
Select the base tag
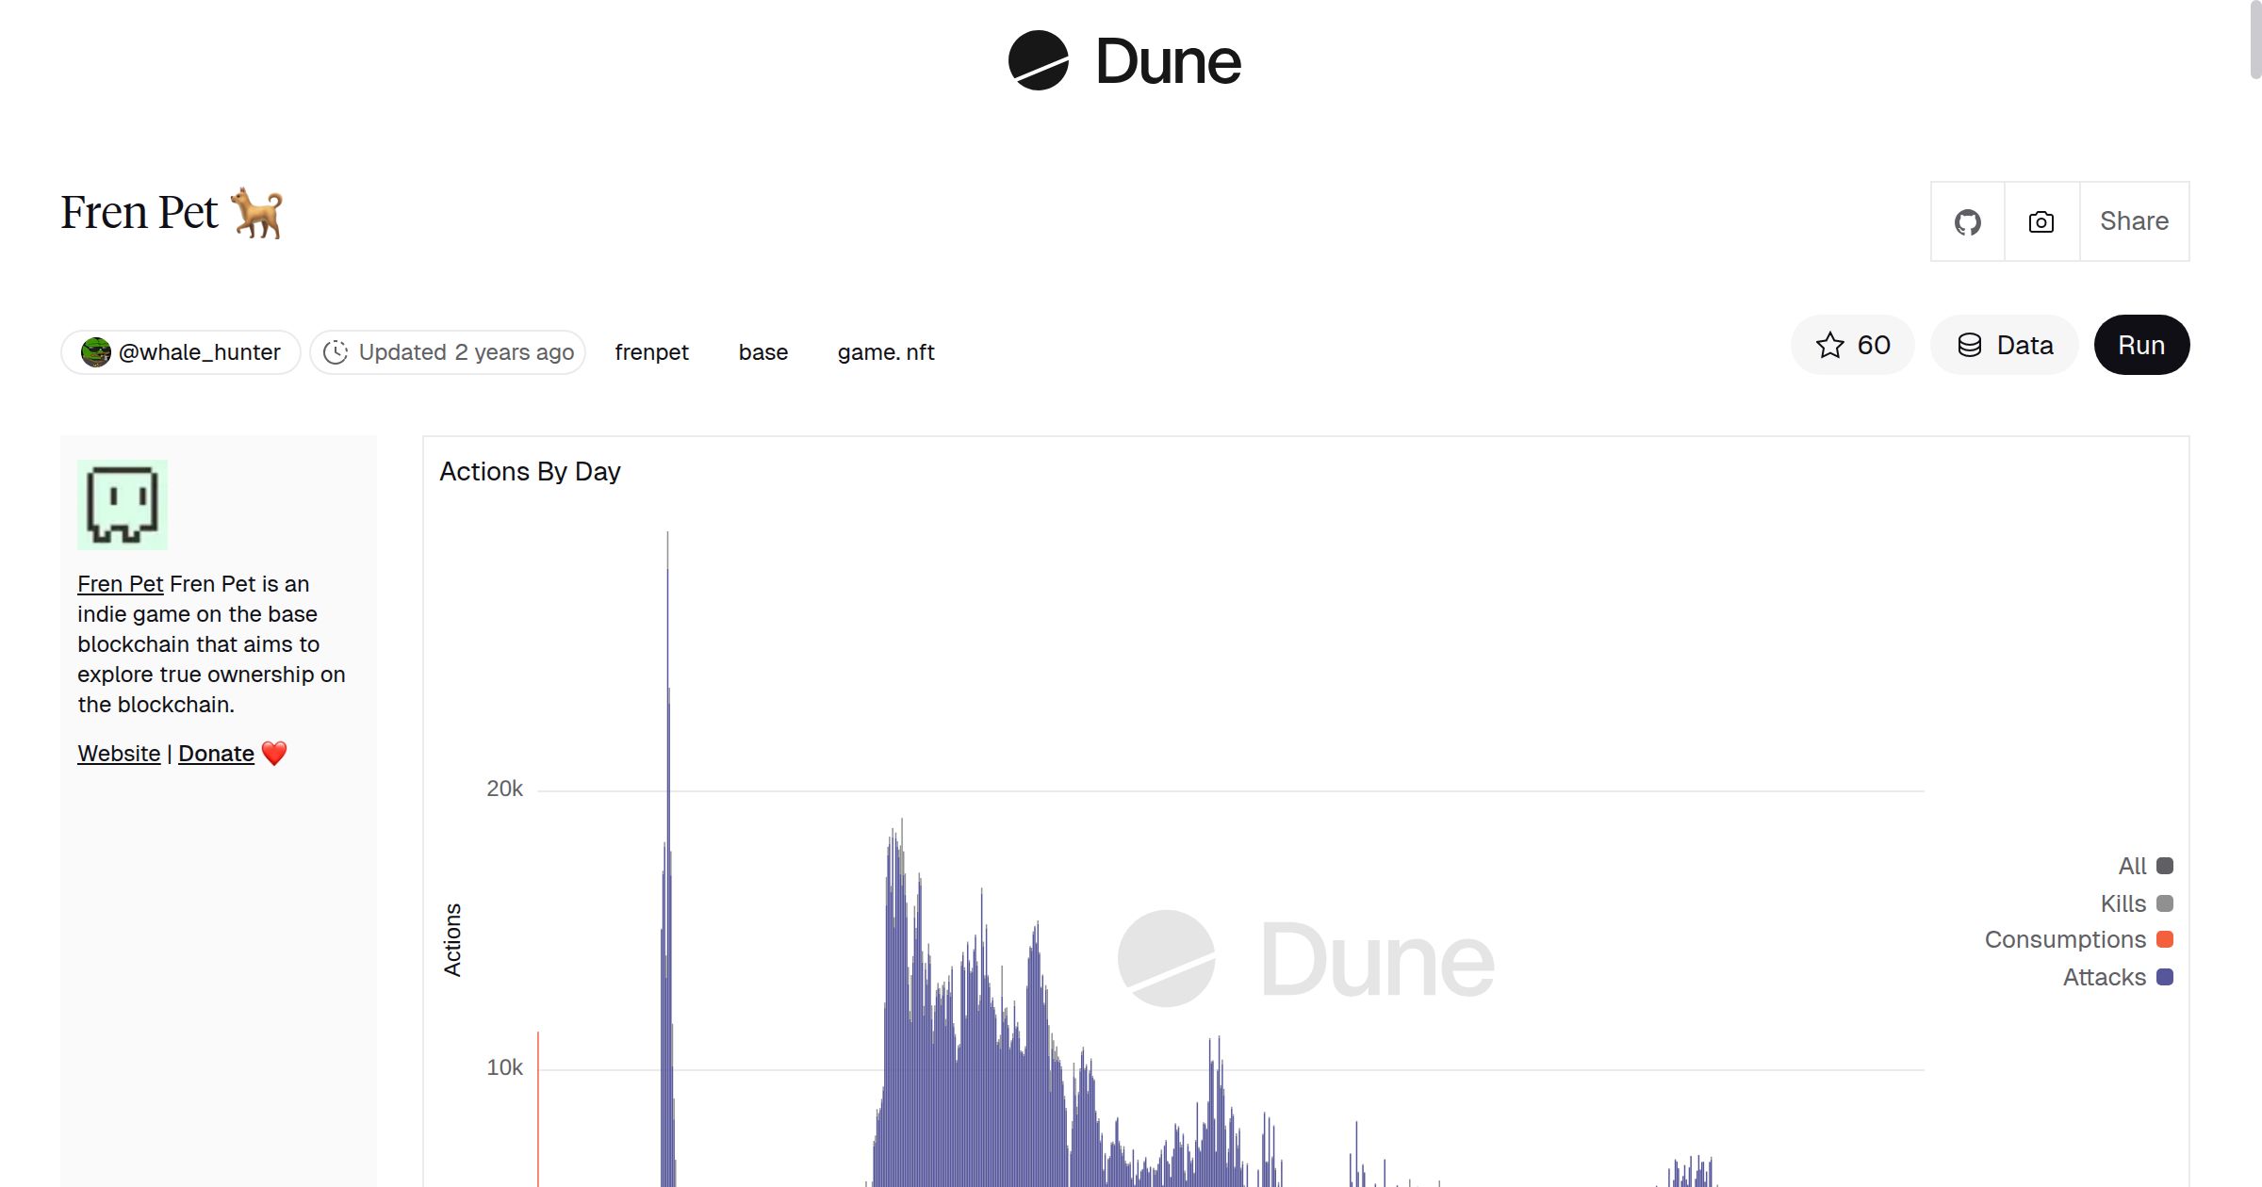(x=762, y=352)
